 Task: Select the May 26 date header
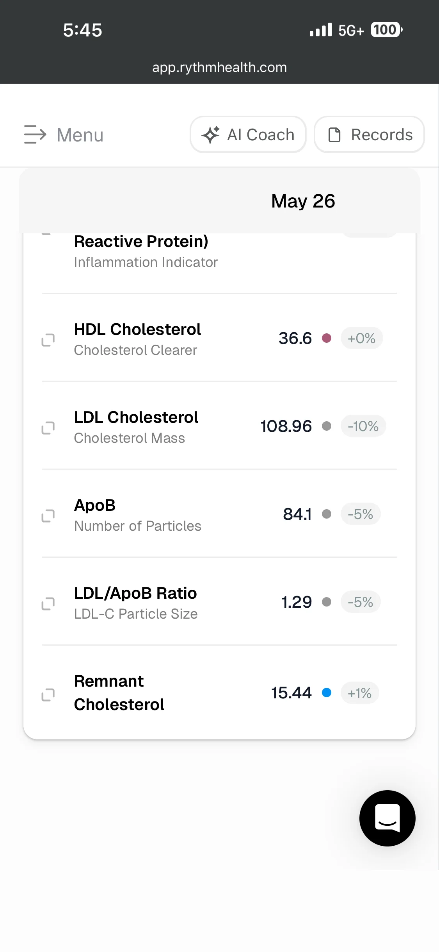[x=303, y=201]
